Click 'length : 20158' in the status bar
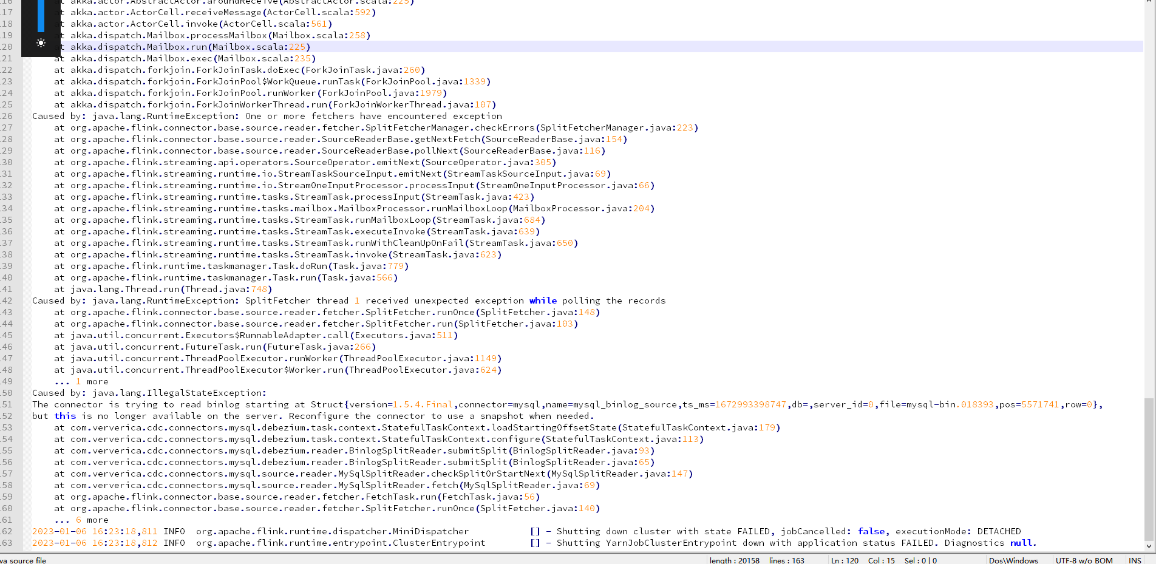 pyautogui.click(x=735, y=560)
